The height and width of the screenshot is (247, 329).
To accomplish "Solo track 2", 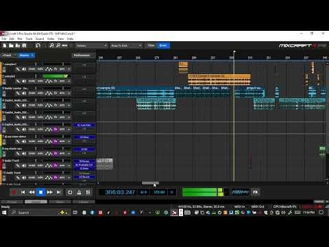I will (x=40, y=81).
